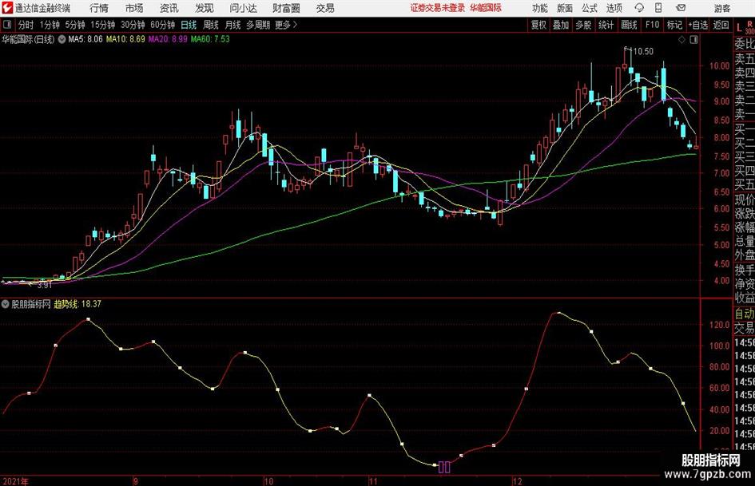755x486 pixels.
Task: Click the 统计 statistics button
Action: tap(606, 25)
